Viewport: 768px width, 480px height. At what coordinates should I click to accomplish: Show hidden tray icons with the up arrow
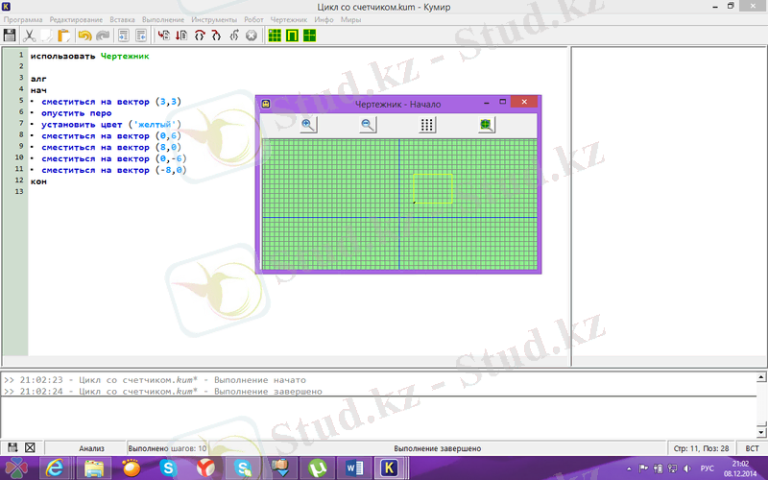pyautogui.click(x=630, y=468)
